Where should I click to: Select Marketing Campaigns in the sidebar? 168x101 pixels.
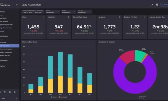6,49
